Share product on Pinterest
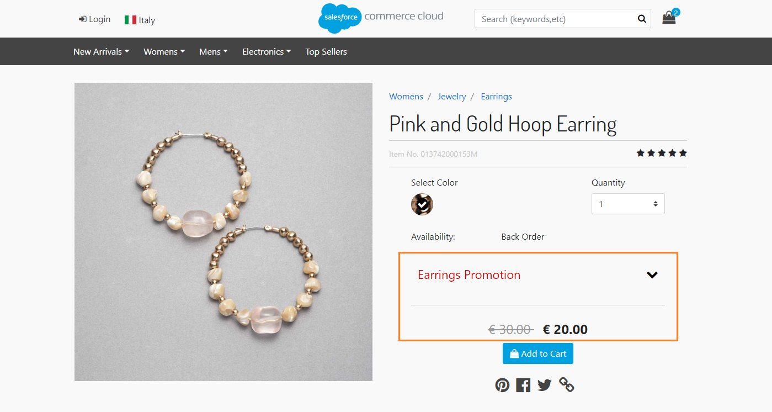Viewport: 772px width, 412px height. pos(502,385)
